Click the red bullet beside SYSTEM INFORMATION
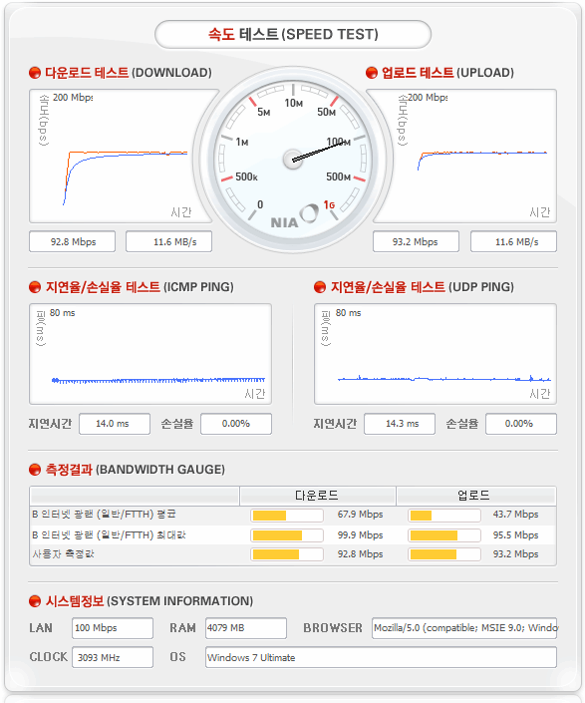Screen dimensions: 585x703 [35, 600]
